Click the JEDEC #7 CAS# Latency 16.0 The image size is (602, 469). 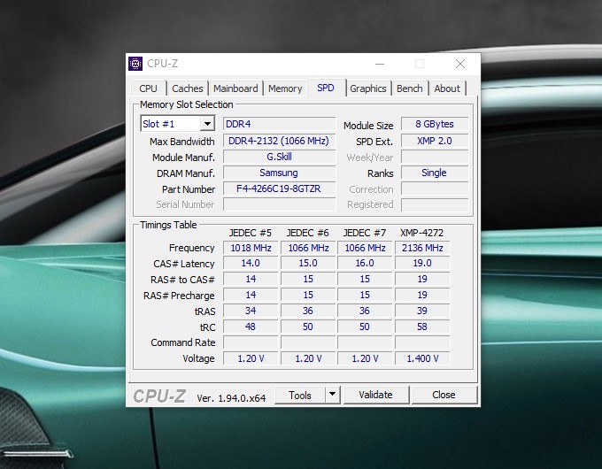365,264
